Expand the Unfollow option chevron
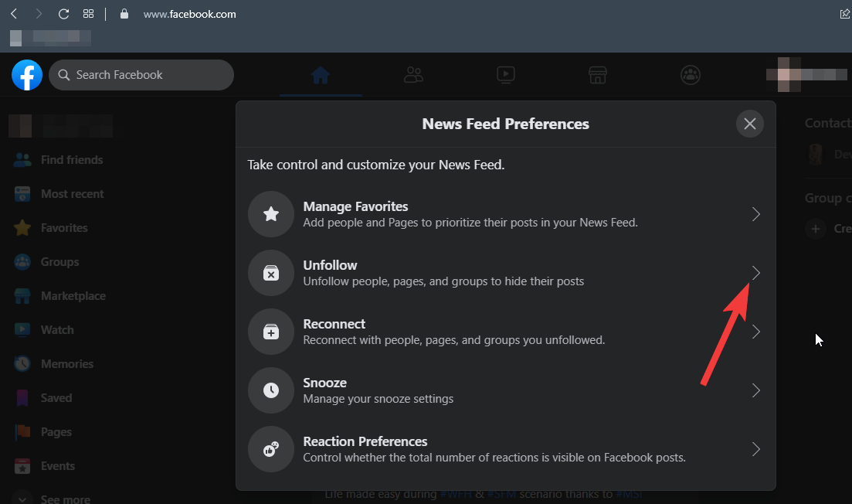The height and width of the screenshot is (504, 852). click(755, 273)
